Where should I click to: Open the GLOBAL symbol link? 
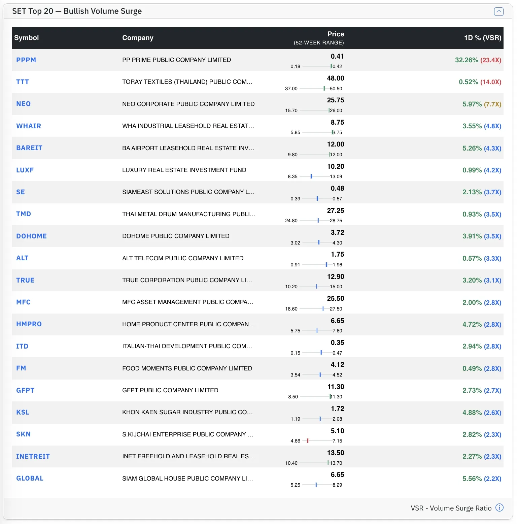(30, 478)
